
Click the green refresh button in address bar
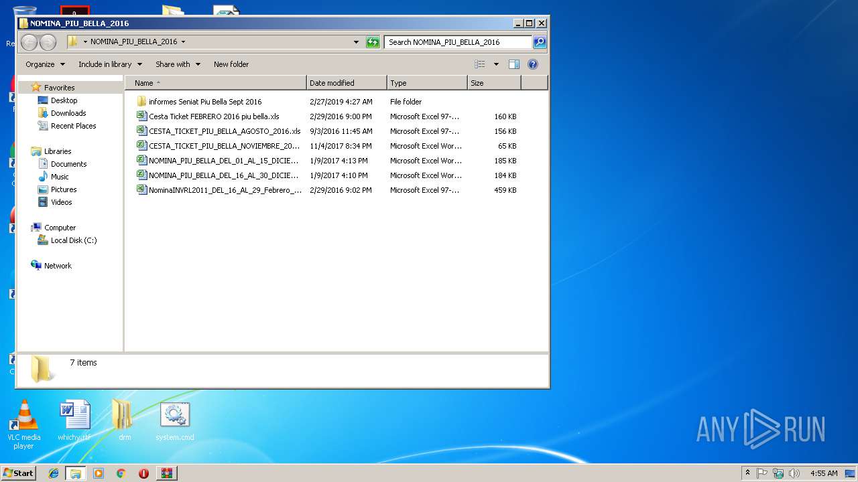click(373, 42)
